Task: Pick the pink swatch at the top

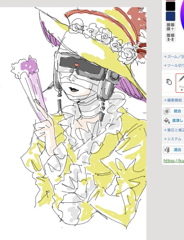Action: [x=170, y=0]
